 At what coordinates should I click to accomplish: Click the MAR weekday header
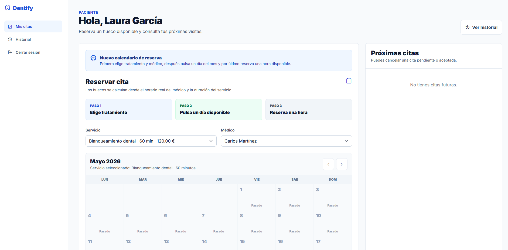click(143, 180)
